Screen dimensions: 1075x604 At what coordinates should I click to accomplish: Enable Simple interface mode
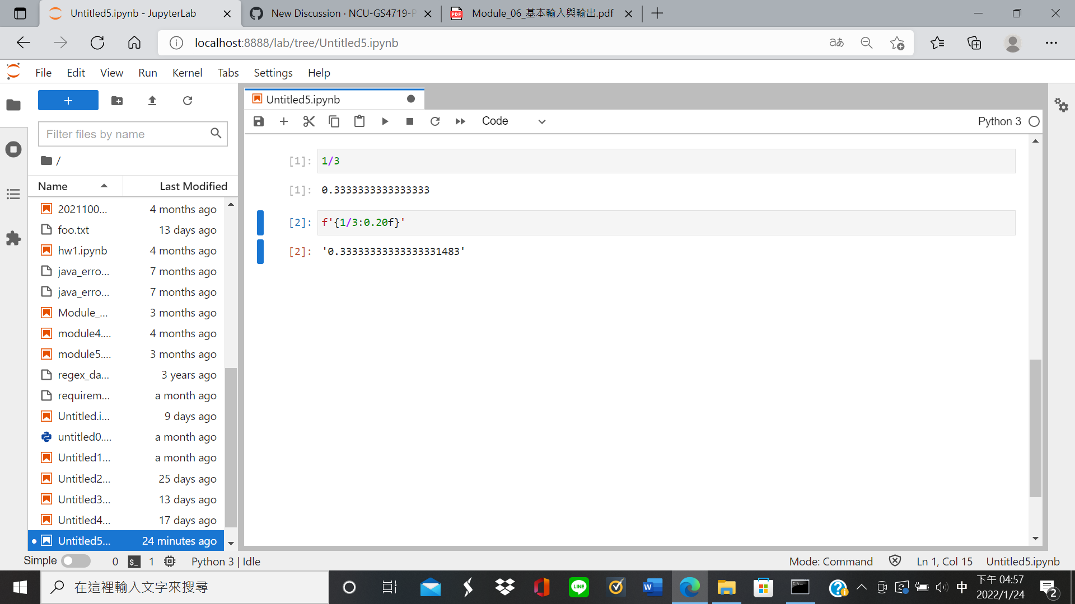tap(76, 561)
